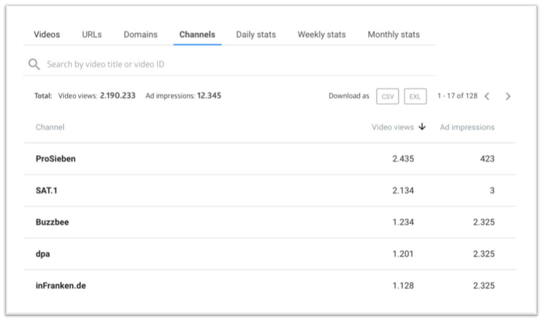Open the Daily stats tab
The width and height of the screenshot is (542, 320).
pos(256,35)
